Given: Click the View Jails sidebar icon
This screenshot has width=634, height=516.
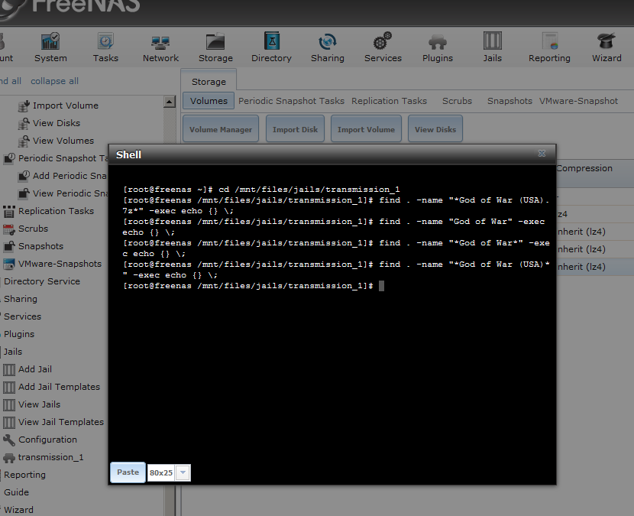Looking at the screenshot, I should tap(9, 404).
